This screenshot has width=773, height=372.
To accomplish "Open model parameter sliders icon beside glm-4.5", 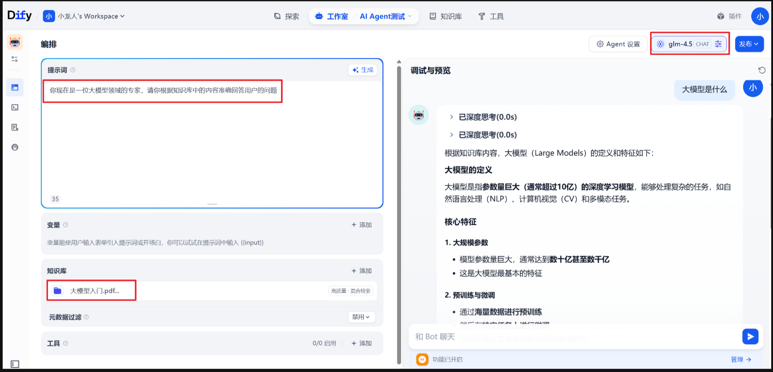I will pos(718,44).
